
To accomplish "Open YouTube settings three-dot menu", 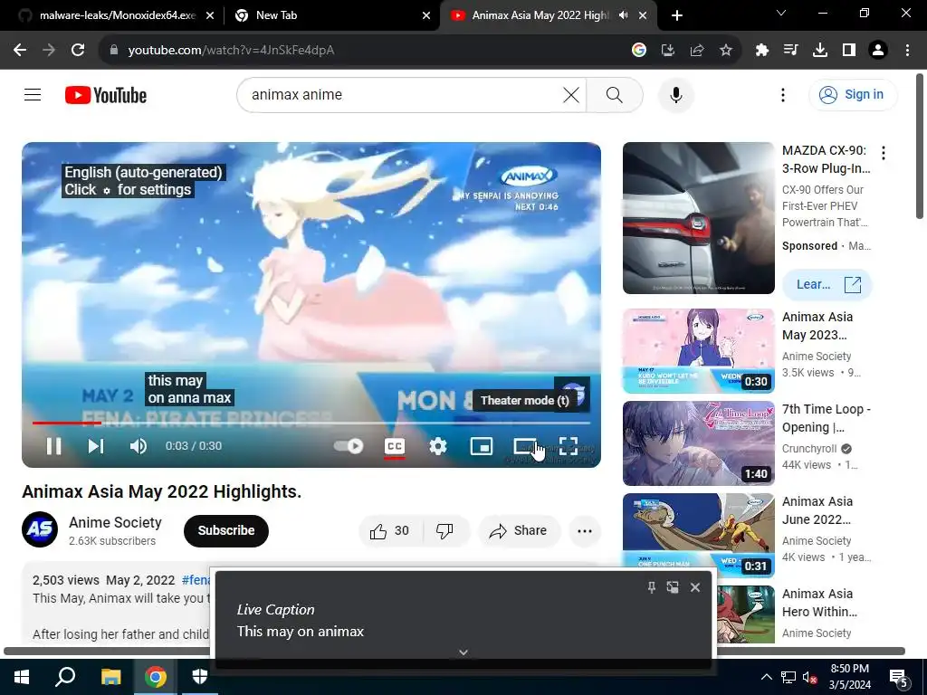I will pos(783,95).
